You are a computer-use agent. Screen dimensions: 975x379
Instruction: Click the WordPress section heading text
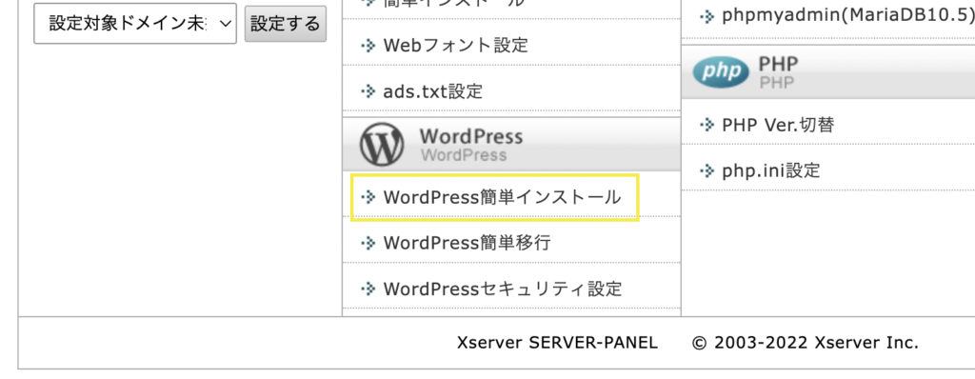[x=470, y=136]
